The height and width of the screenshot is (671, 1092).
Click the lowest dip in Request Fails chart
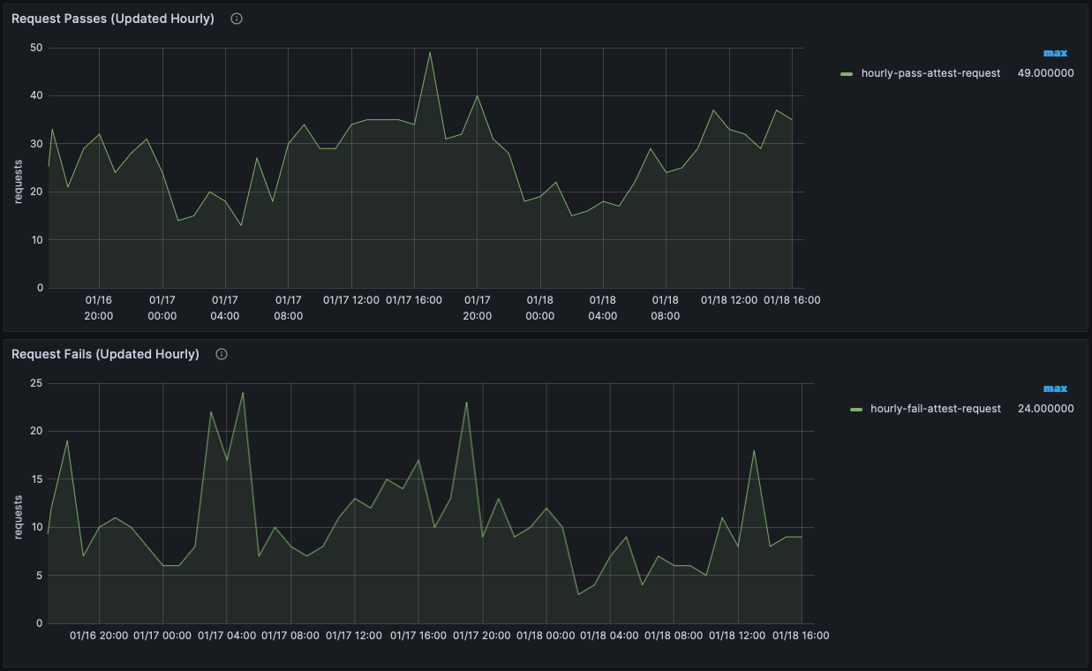(x=578, y=594)
